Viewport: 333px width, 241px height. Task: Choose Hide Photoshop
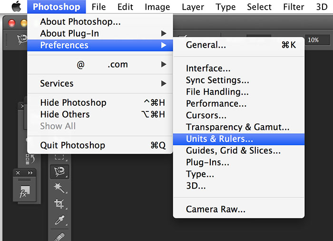pyautogui.click(x=100, y=102)
